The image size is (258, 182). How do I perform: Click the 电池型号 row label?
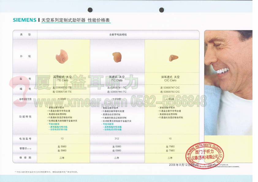tap(25, 139)
